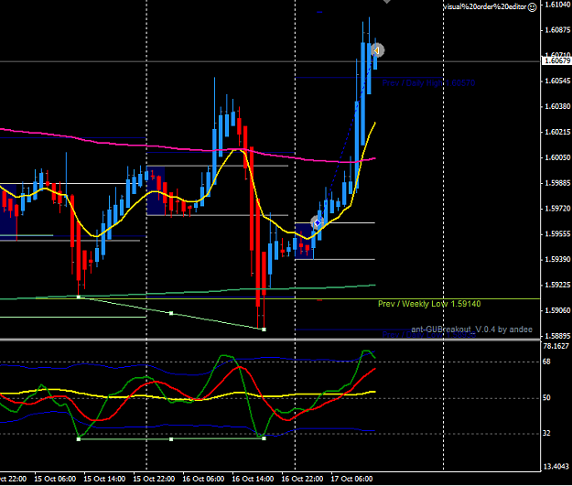Screen dimensions: 572x486
Task: Click the 15 Oct 22:00 time label
Action: [154, 479]
